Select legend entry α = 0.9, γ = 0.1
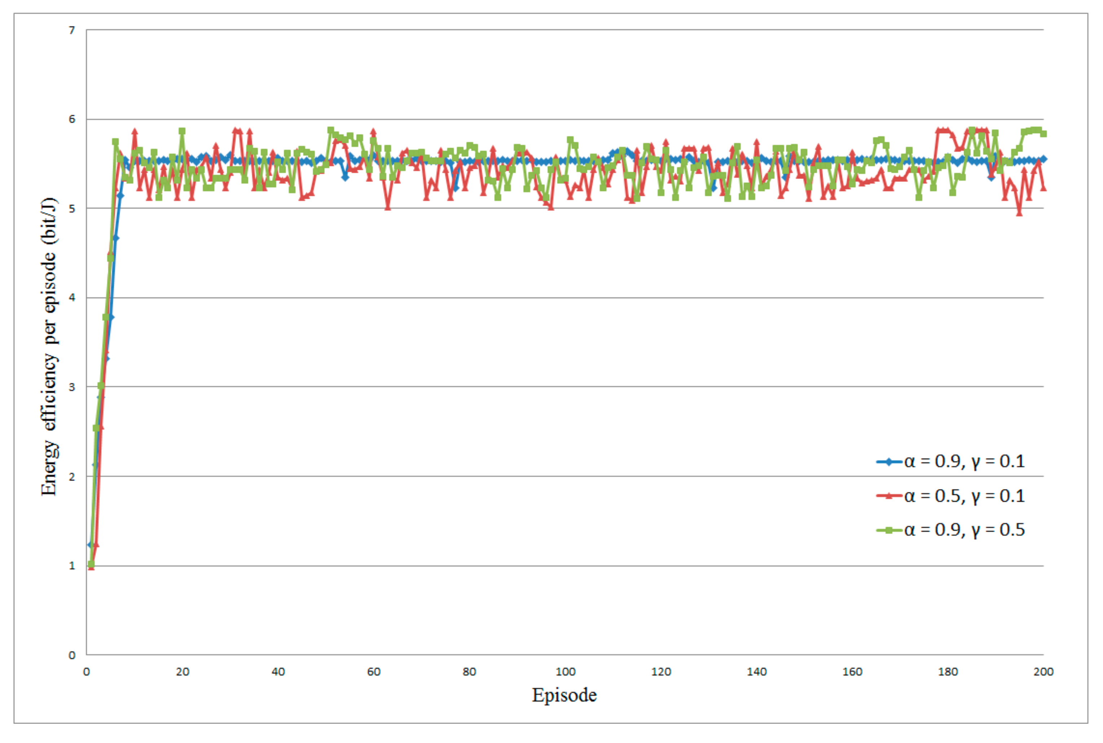The width and height of the screenshot is (1103, 743). [x=964, y=461]
